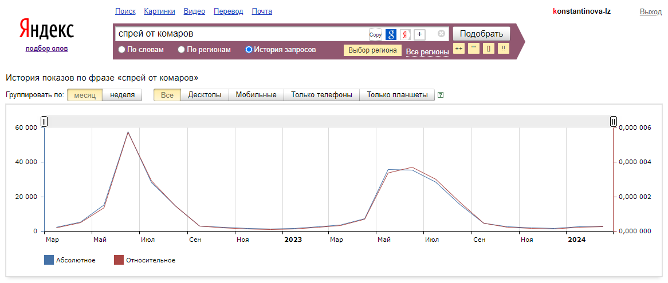Group the chart by неделя

122,95
